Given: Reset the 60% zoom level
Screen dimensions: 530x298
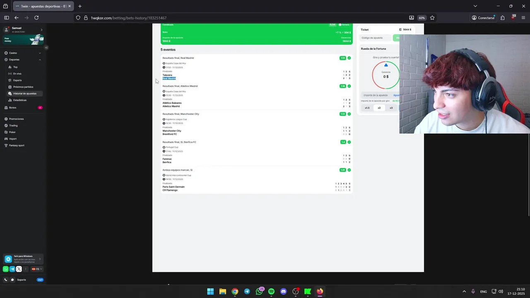Looking at the screenshot, I should pyautogui.click(x=422, y=18).
